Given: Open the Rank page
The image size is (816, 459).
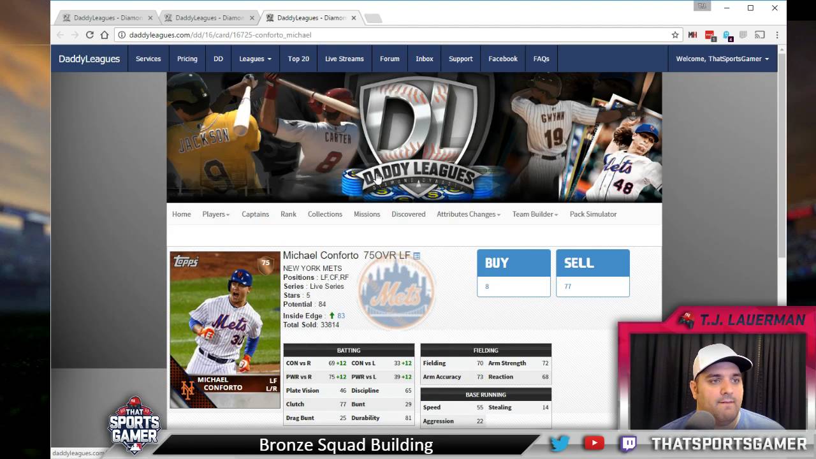Looking at the screenshot, I should click(x=288, y=214).
